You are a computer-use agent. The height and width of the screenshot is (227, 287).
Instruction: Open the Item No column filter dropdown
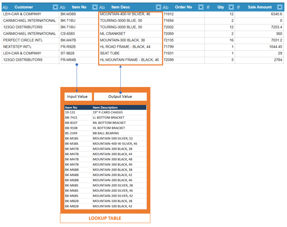[x=95, y=7]
